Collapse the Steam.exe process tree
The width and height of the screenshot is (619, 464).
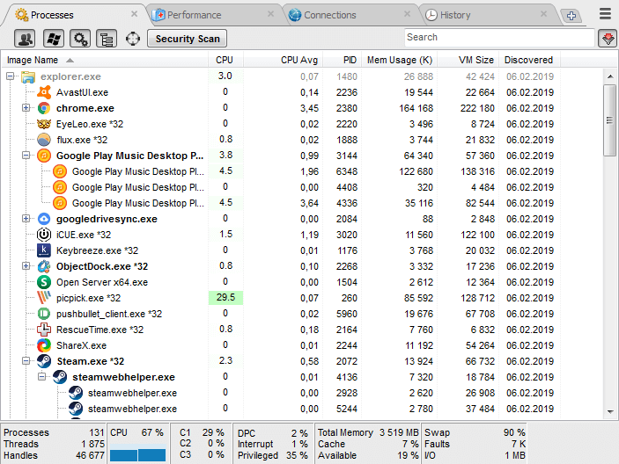tap(26, 361)
